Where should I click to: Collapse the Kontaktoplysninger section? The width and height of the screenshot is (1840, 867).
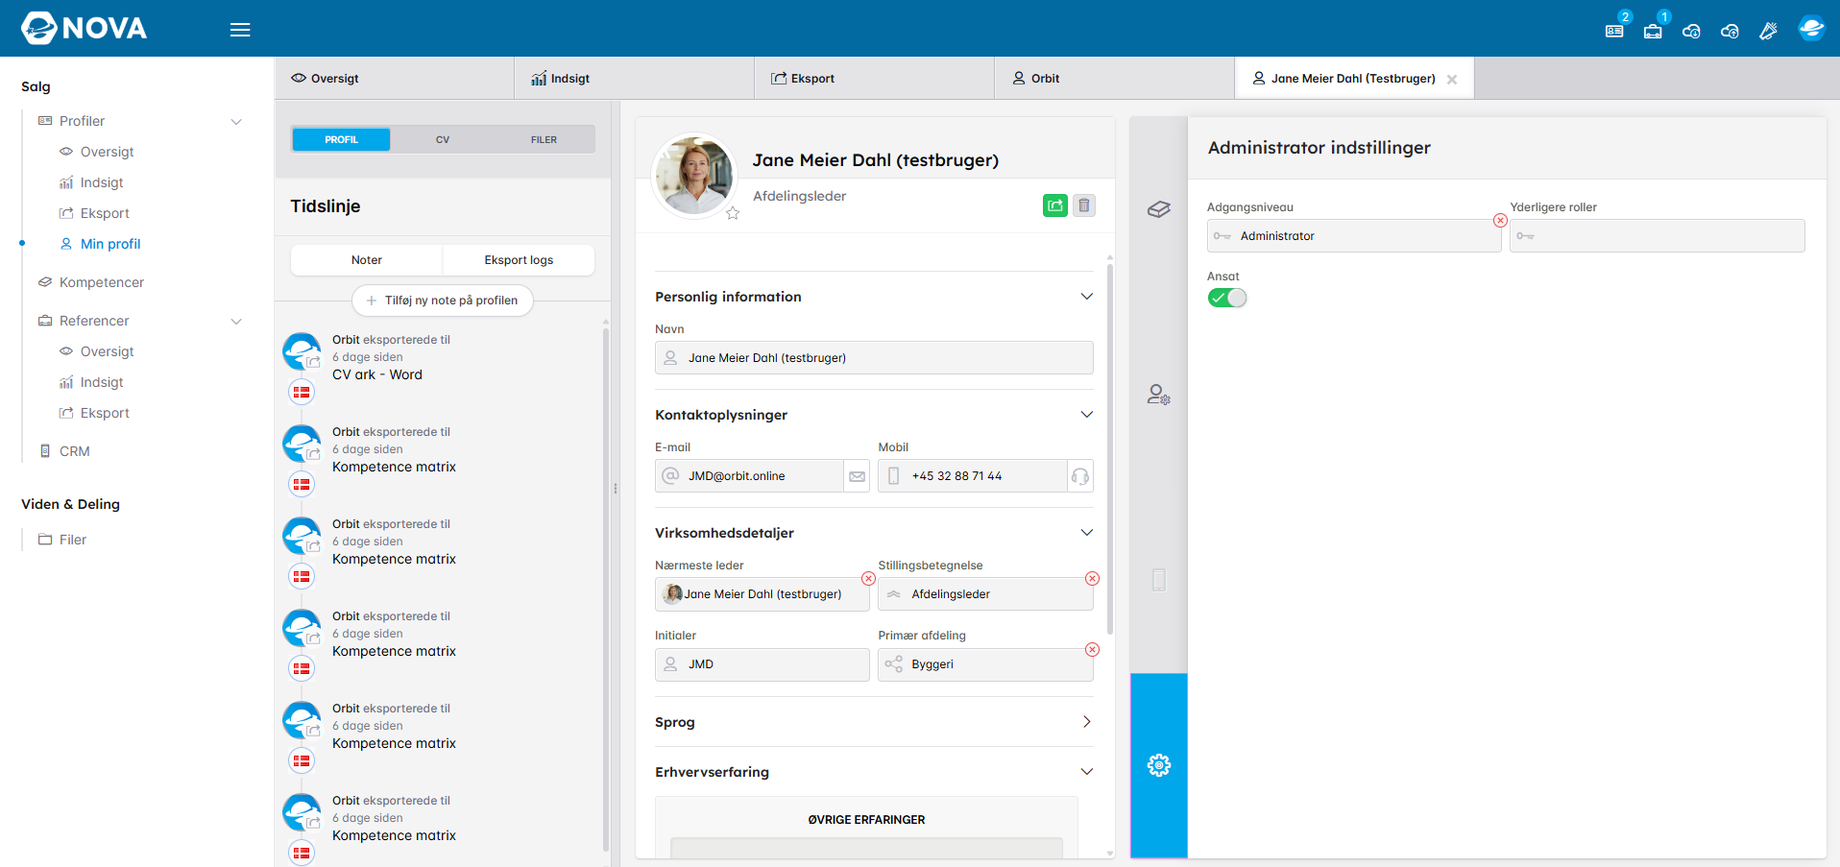point(1087,415)
